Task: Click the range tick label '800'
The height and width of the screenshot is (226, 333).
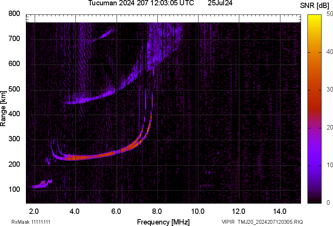Action: click(x=14, y=14)
